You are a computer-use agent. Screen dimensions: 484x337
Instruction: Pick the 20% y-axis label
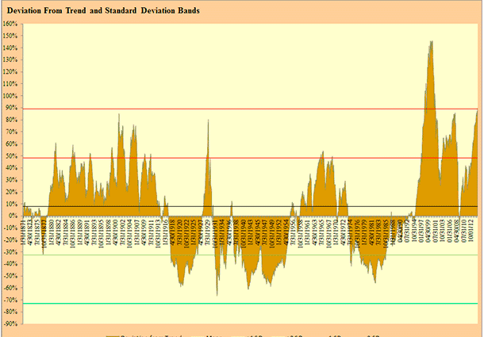tap(11, 192)
